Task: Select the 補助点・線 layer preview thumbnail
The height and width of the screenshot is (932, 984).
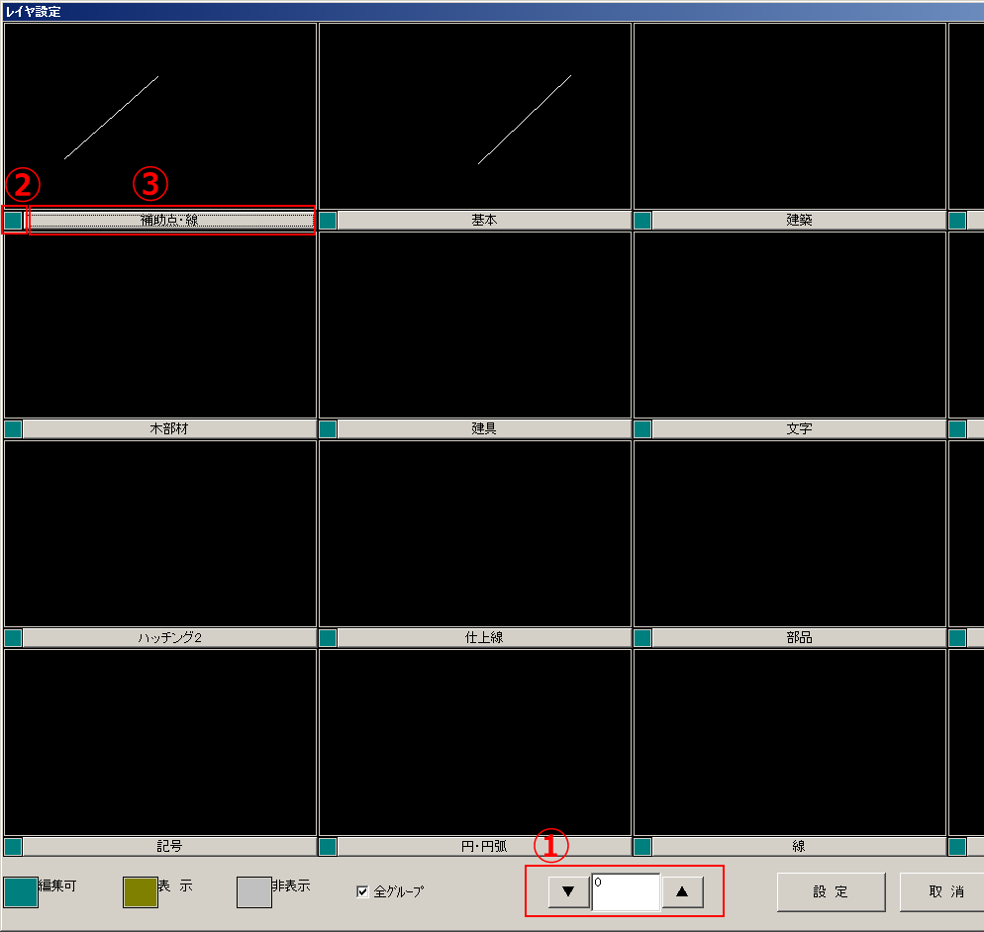Action: click(x=160, y=116)
